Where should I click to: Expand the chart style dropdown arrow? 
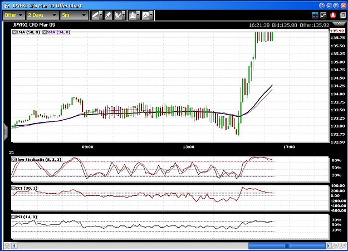151,14
